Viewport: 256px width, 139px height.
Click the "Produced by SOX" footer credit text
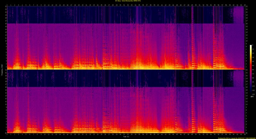pyautogui.click(x=236, y=138)
